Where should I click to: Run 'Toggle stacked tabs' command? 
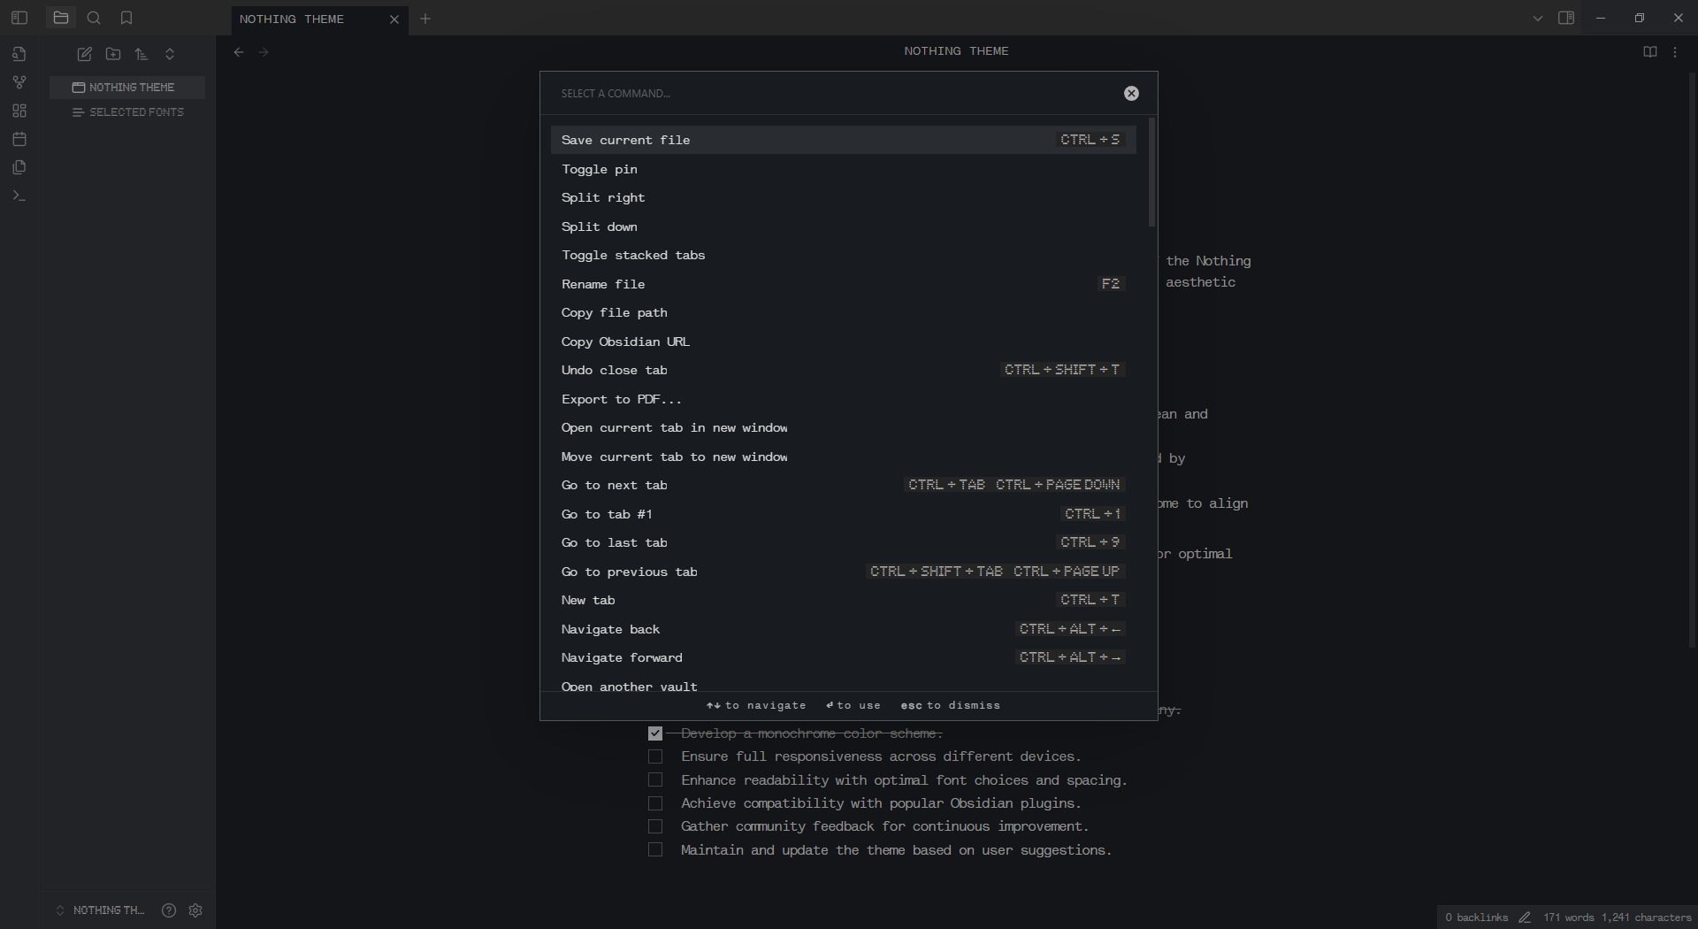[x=844, y=255]
